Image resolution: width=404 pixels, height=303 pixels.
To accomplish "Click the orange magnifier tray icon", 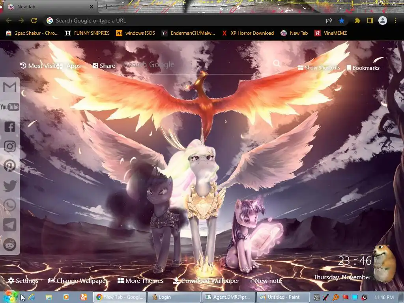I will pyautogui.click(x=336, y=297).
